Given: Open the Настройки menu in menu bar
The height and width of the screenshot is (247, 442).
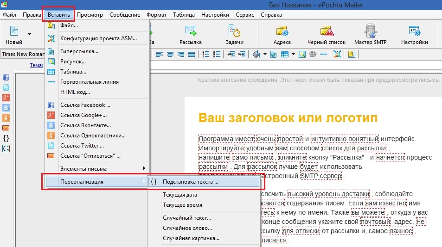Looking at the screenshot, I should [215, 15].
